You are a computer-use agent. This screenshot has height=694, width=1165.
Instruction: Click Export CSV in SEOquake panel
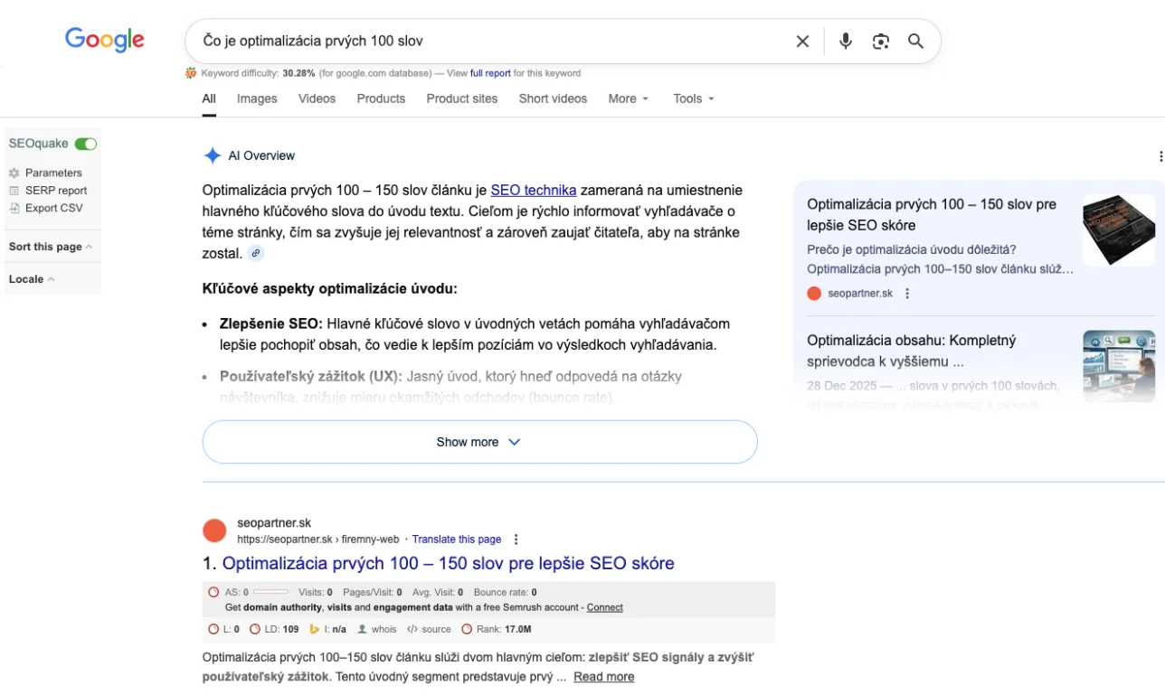(53, 208)
